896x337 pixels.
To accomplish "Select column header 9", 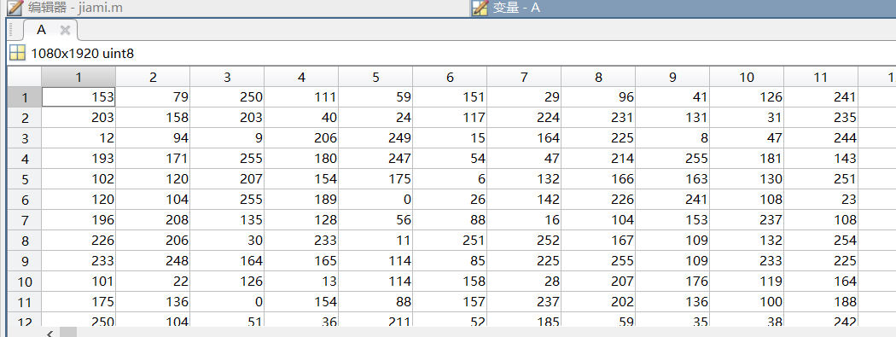I will (x=673, y=77).
